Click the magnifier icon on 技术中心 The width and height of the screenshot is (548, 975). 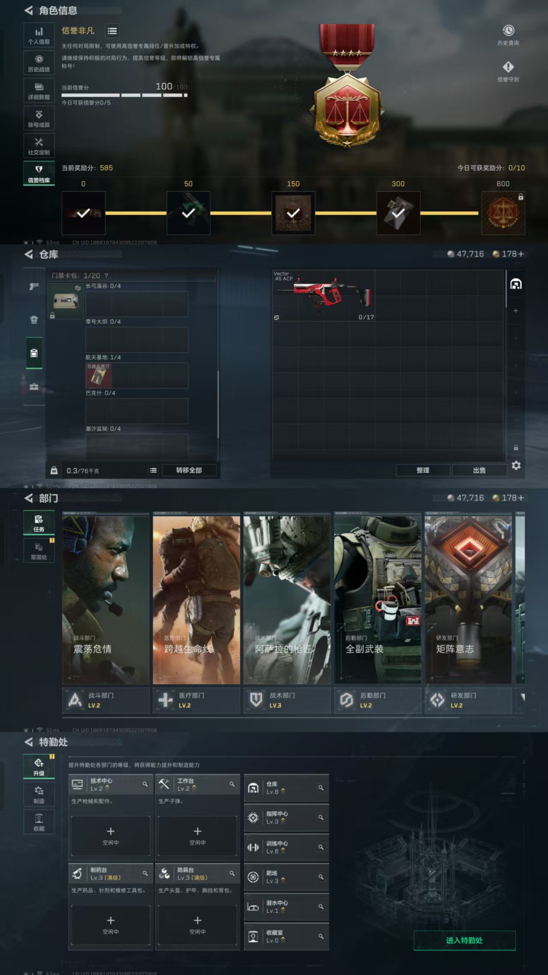(145, 784)
